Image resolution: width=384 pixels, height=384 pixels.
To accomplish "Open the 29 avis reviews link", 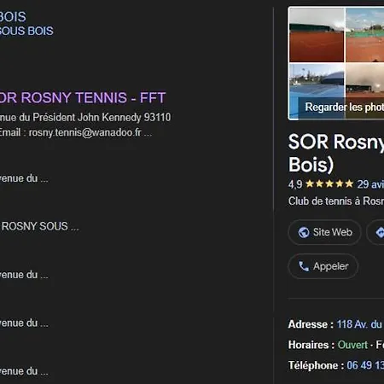I will click(x=370, y=184).
